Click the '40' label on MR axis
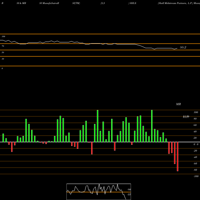Viewport: 200px width, 200px height. [195, 132]
